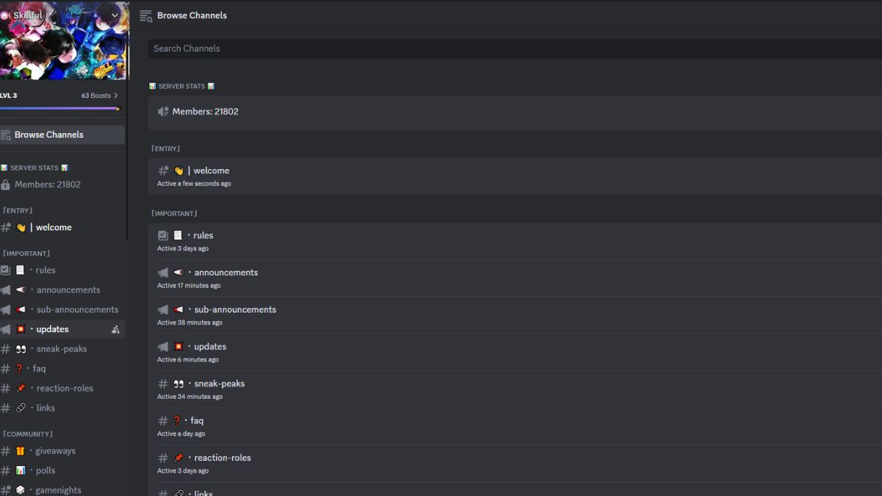Click the rules checklist icon in the main list

[x=163, y=236]
